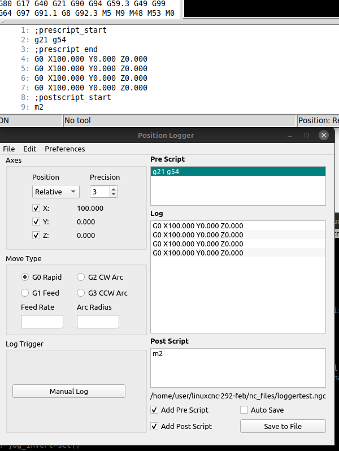Uncheck the Y axis checkbox
This screenshot has width=339, height=451.
(x=36, y=222)
